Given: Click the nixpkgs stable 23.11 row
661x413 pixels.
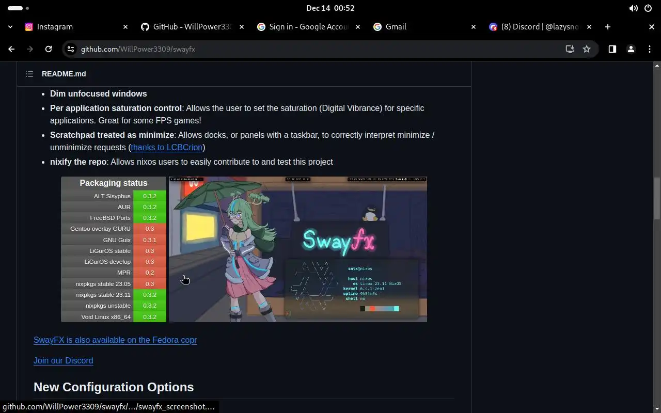Looking at the screenshot, I should pyautogui.click(x=114, y=295).
